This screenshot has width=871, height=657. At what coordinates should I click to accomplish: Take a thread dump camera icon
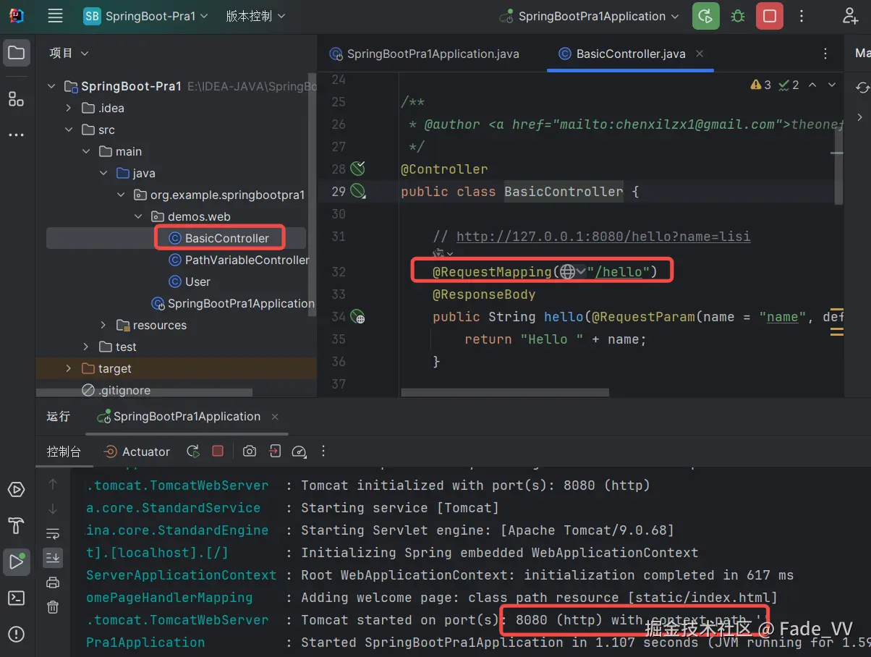250,452
